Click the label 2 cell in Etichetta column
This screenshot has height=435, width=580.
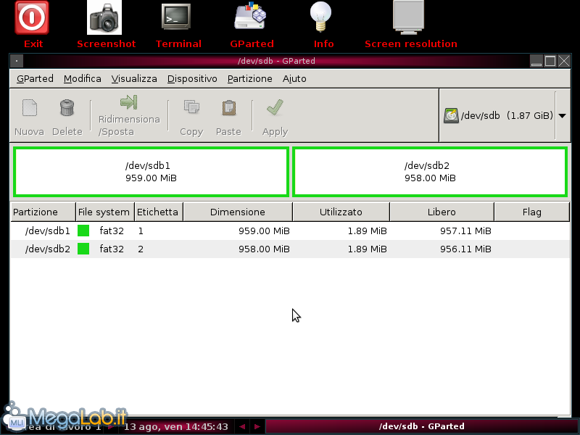pos(141,249)
